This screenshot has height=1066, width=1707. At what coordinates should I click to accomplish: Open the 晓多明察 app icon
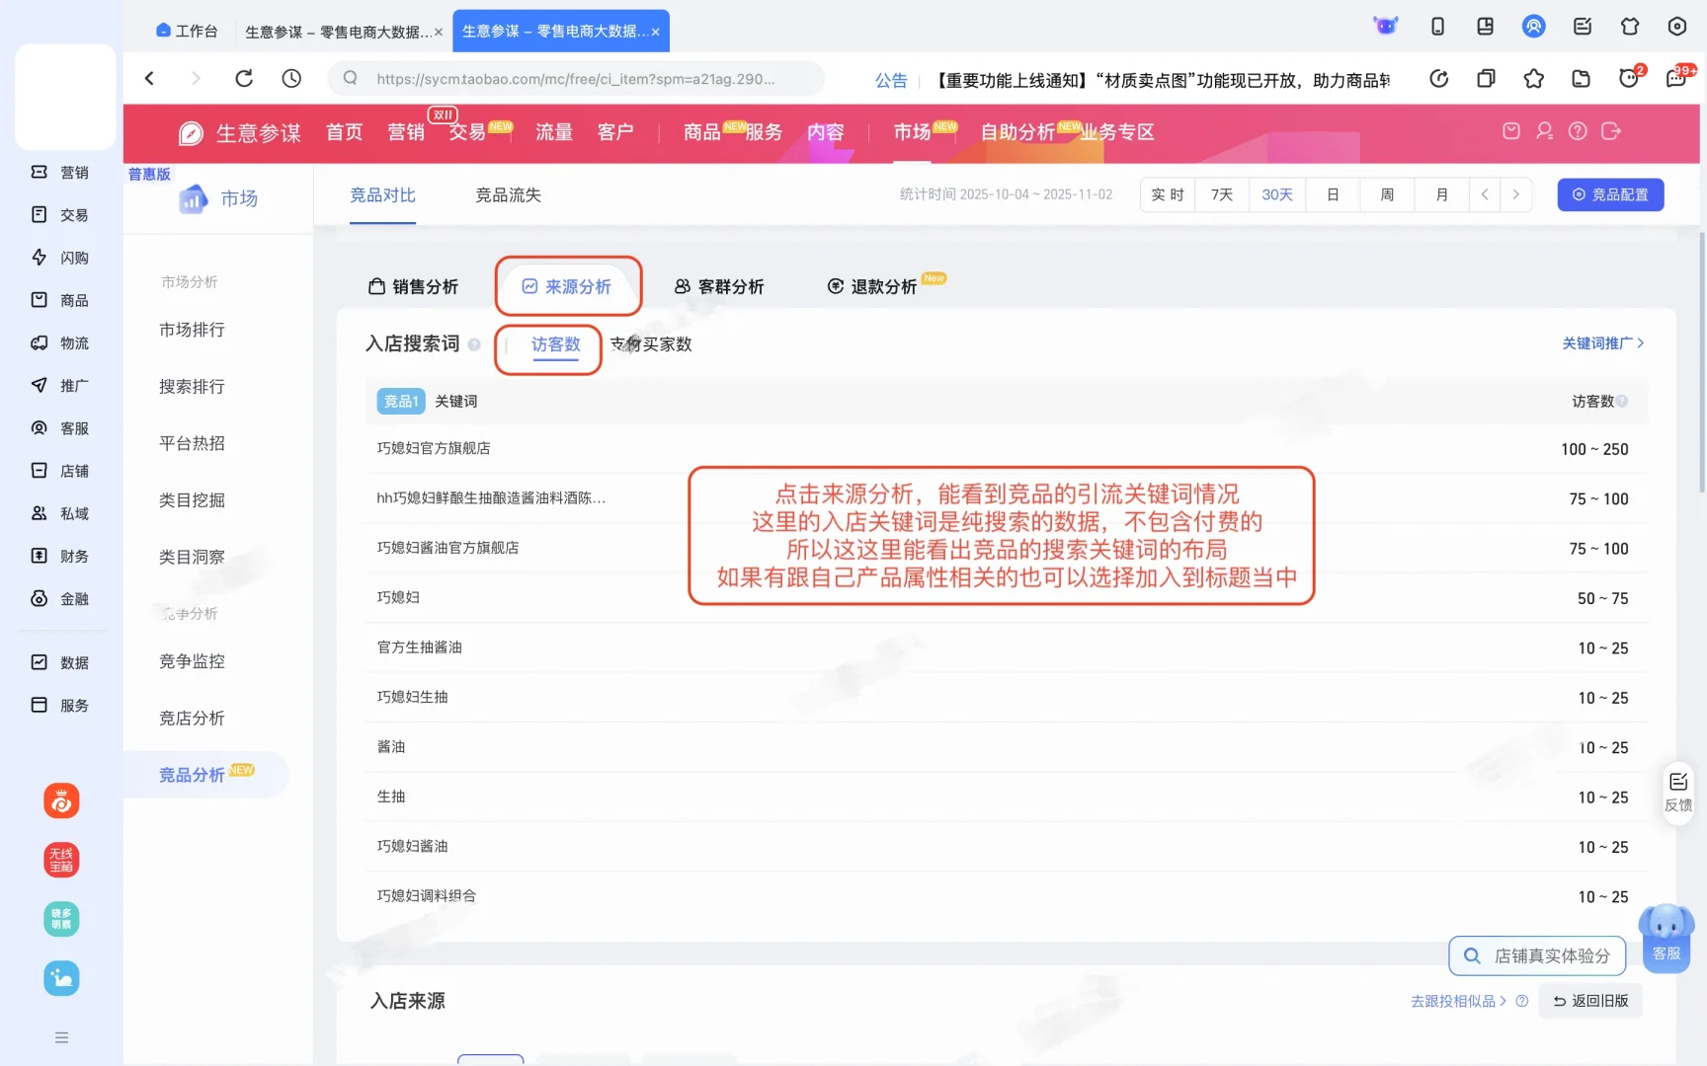point(61,919)
